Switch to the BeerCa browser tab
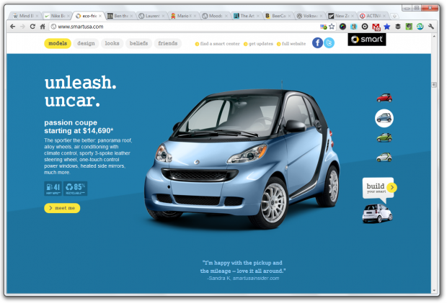The image size is (447, 303). point(279,16)
